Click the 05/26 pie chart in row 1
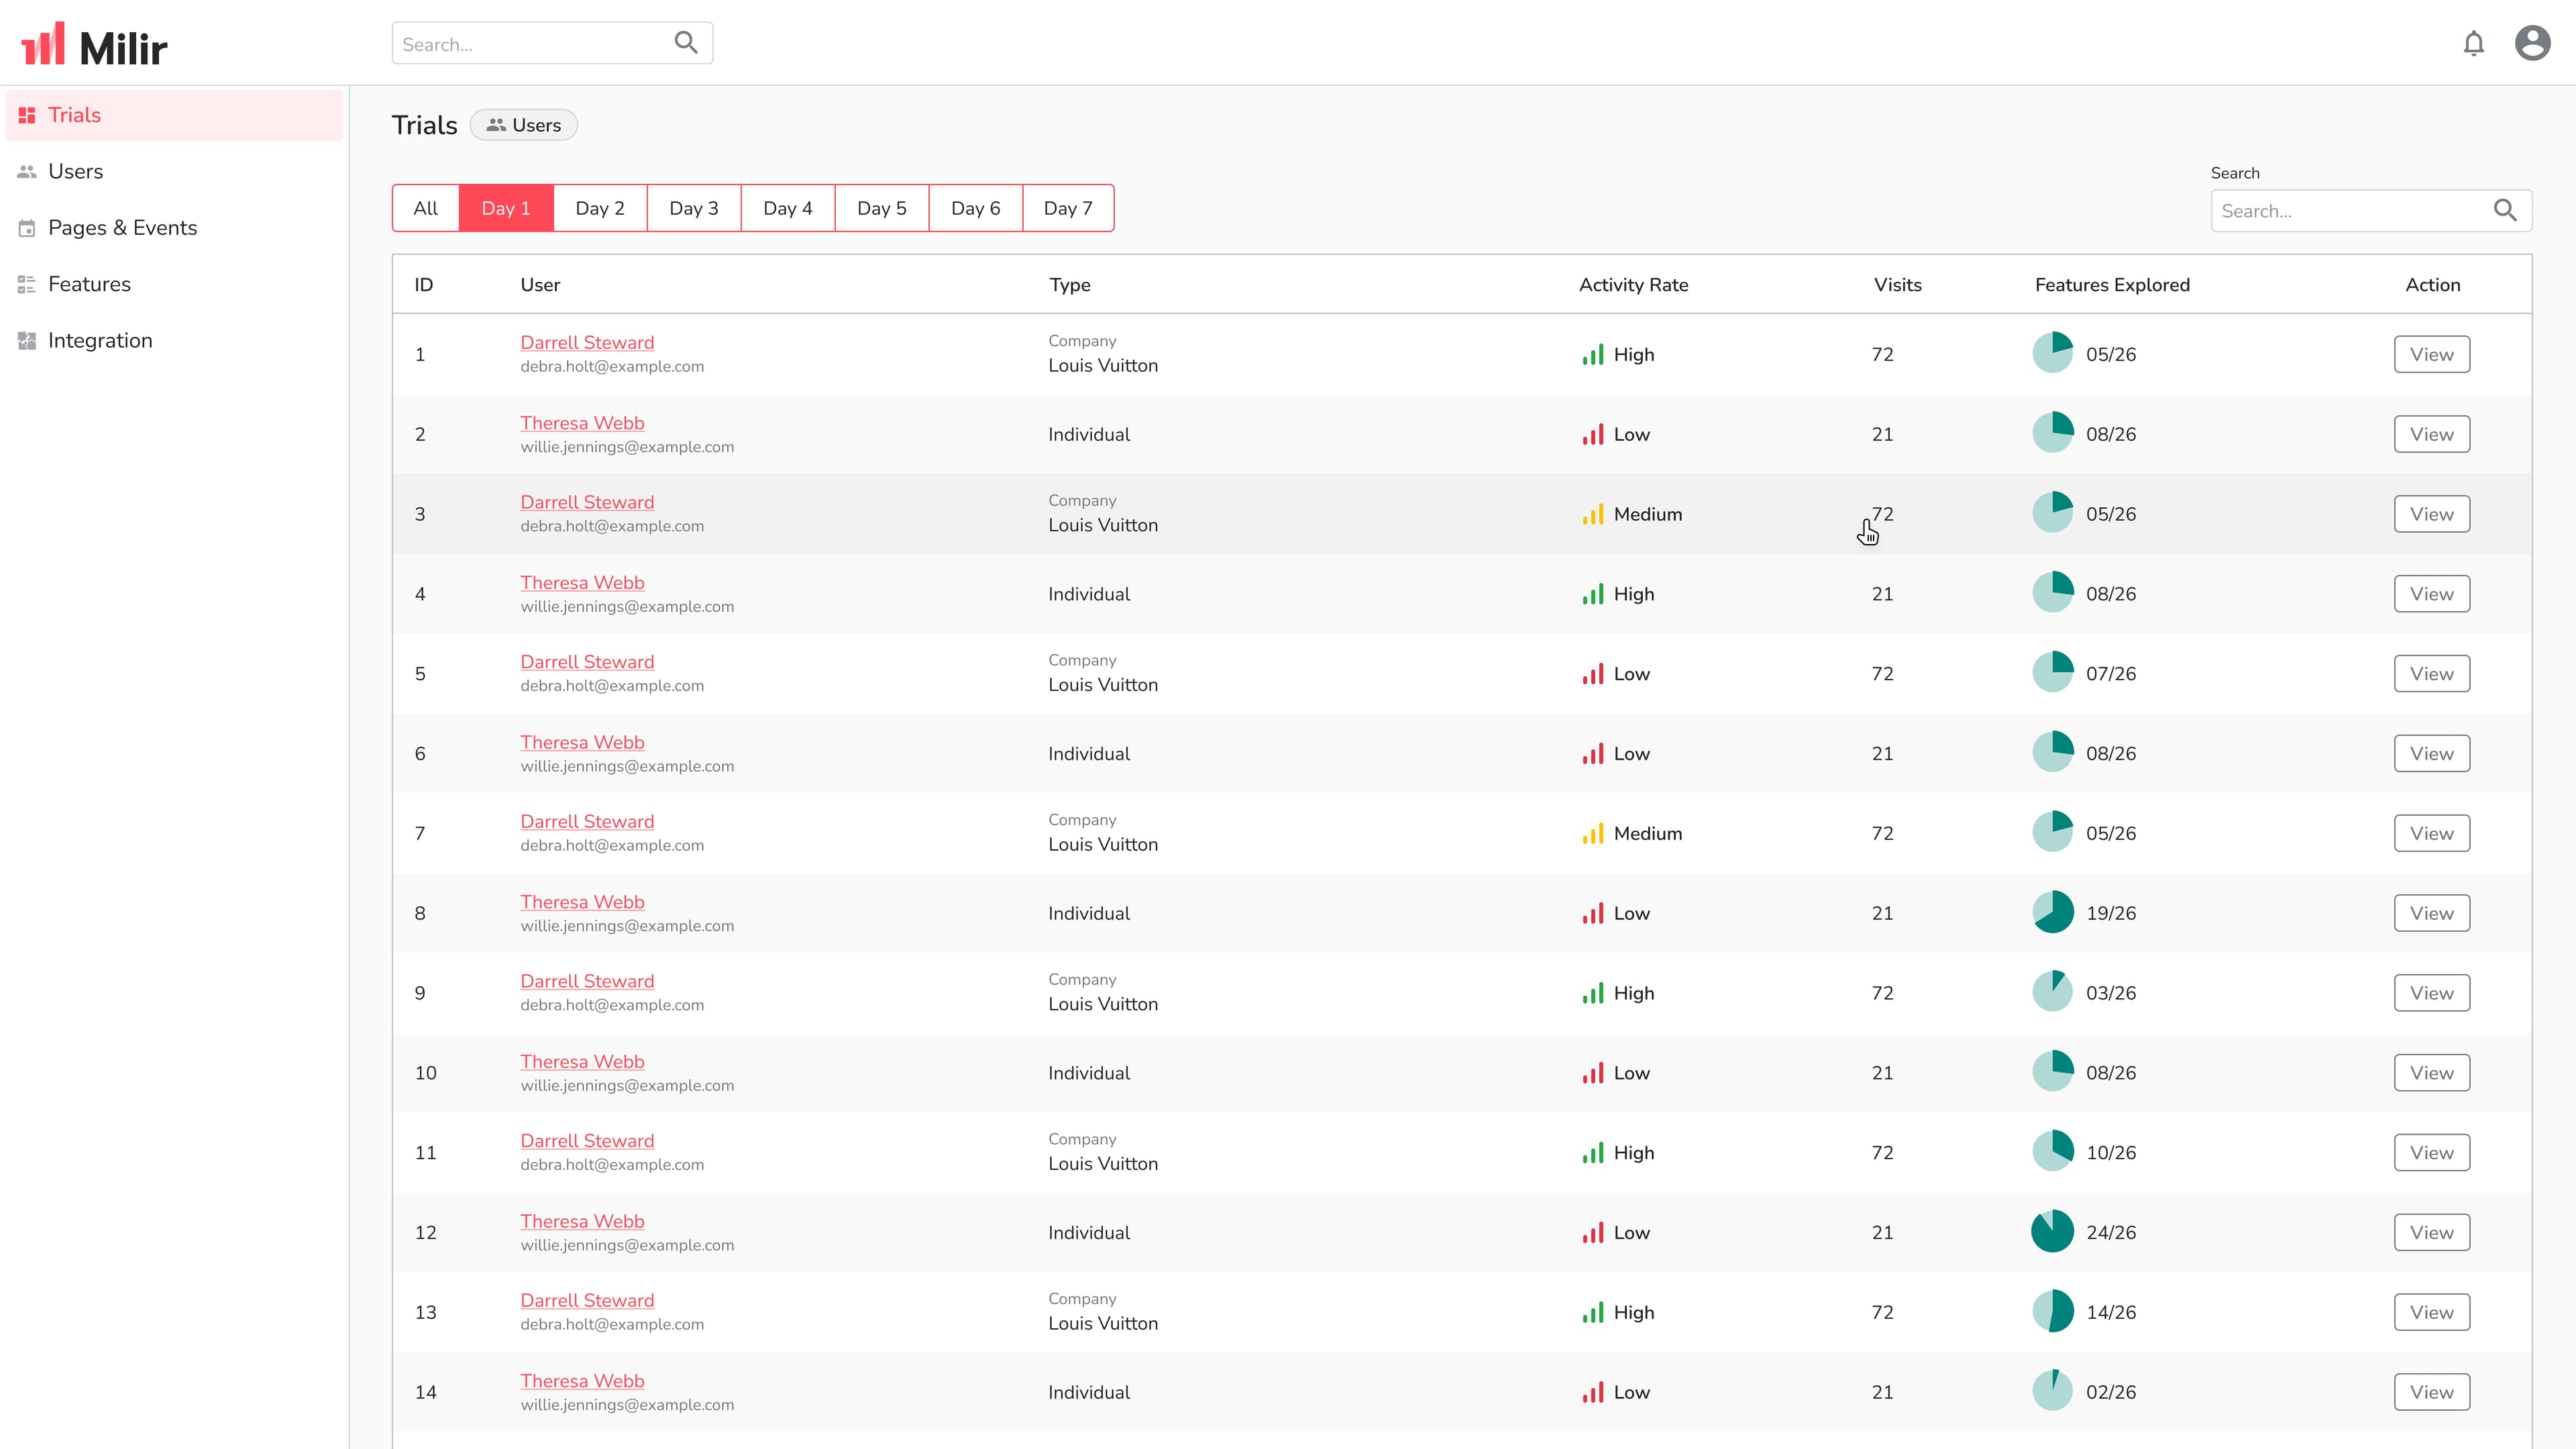 point(2052,353)
